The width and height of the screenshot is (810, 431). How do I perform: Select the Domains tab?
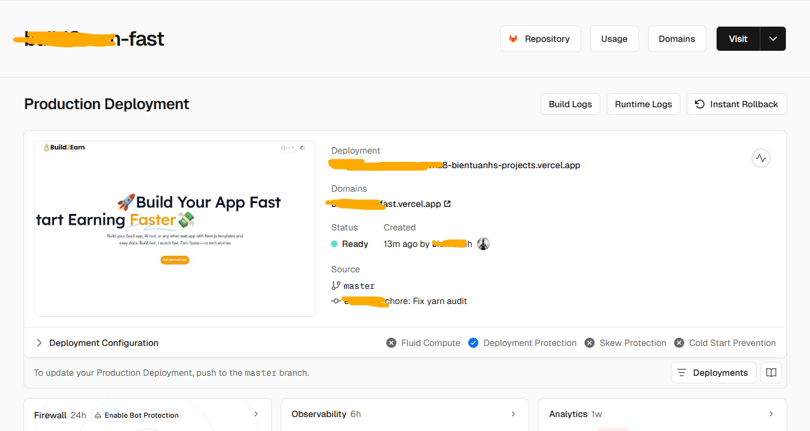(x=677, y=38)
